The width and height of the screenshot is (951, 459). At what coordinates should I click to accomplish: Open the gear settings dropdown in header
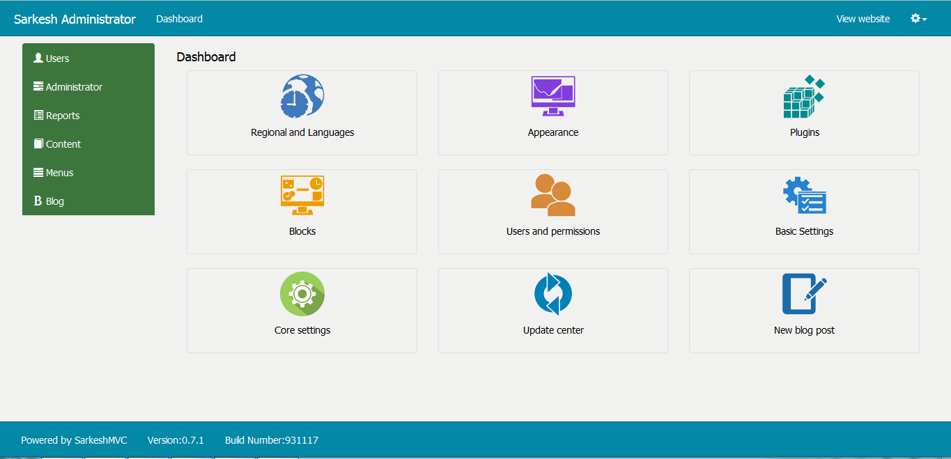click(918, 19)
